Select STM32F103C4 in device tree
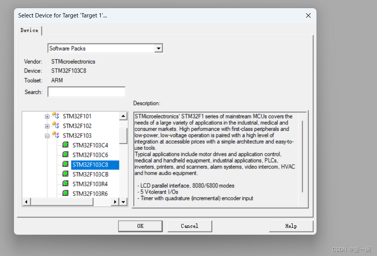 [90, 145]
